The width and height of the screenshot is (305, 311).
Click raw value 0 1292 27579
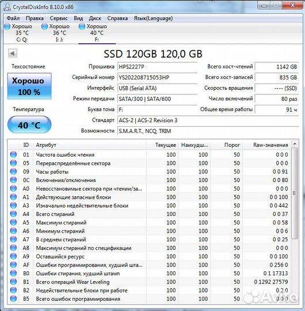coord(271,282)
